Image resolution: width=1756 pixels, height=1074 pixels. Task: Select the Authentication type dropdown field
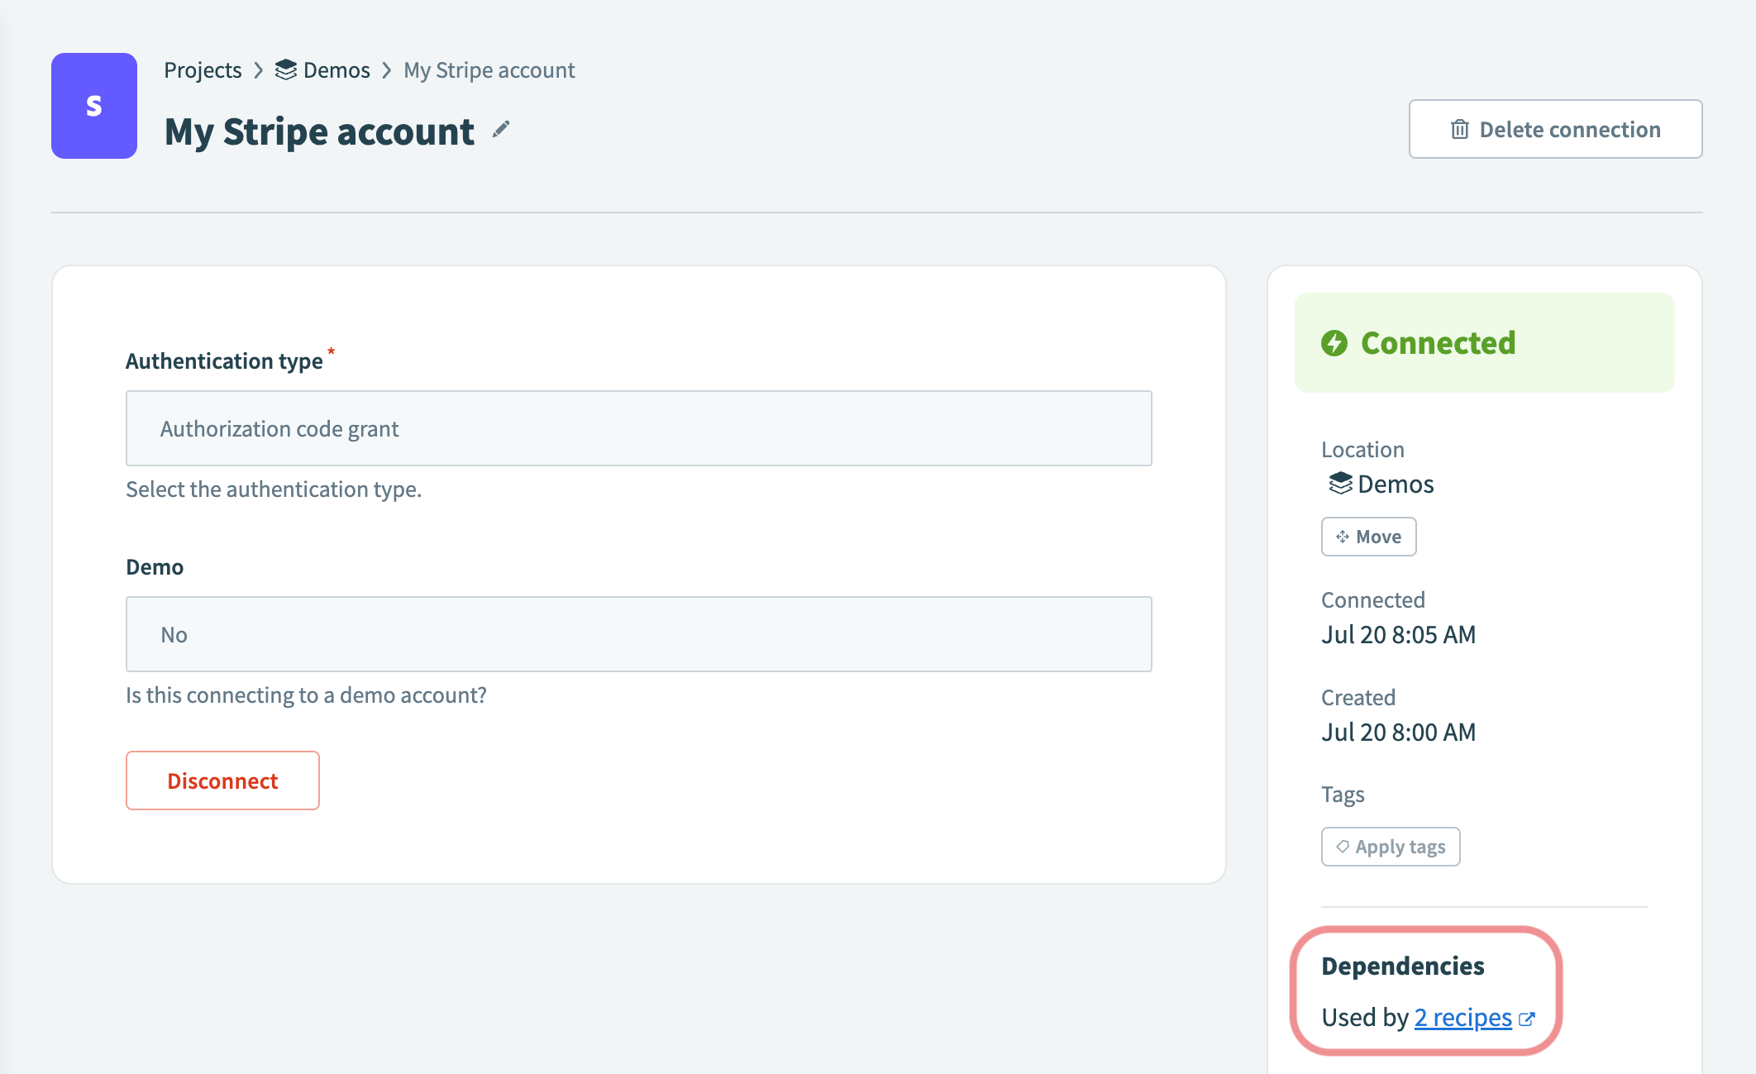point(638,427)
